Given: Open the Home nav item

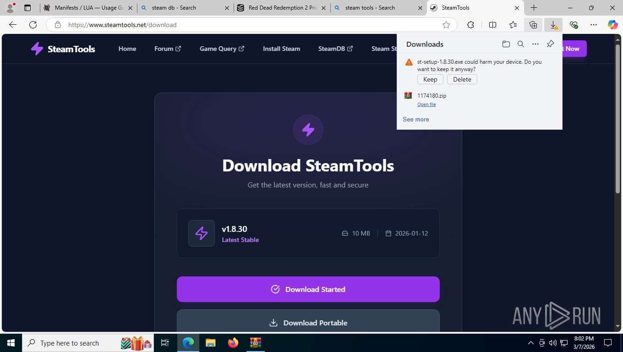Looking at the screenshot, I should point(127,49).
